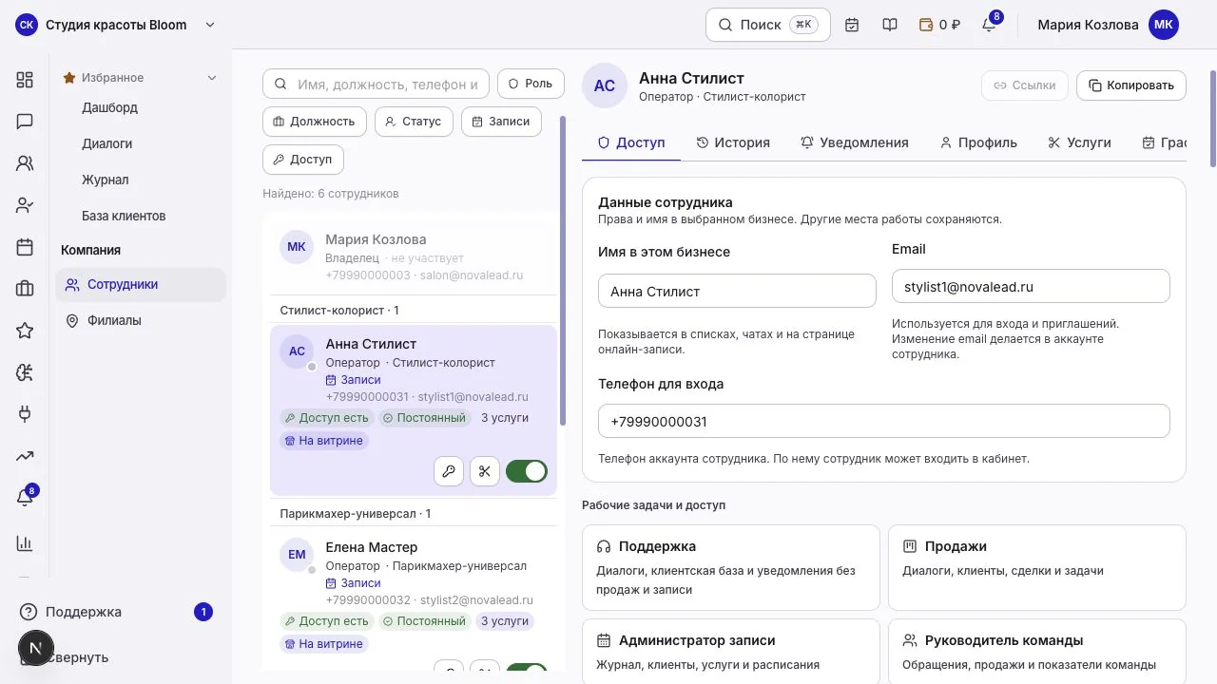Viewport: 1217px width, 684px height.
Task: Open the book icon in the top bar
Action: [x=890, y=25]
